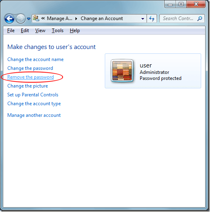Expand the hidden breadcrumb chevrons
Viewport: 210px width, 212px height.
point(43,18)
